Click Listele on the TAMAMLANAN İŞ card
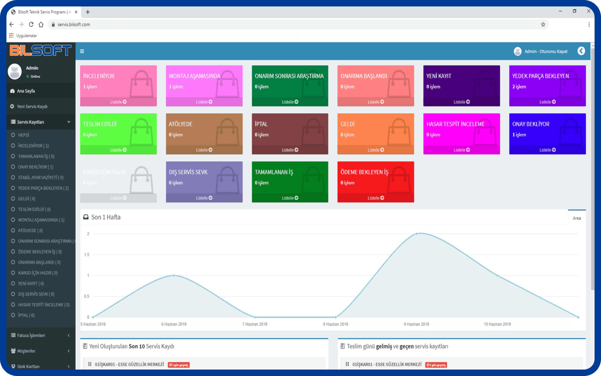 click(290, 198)
